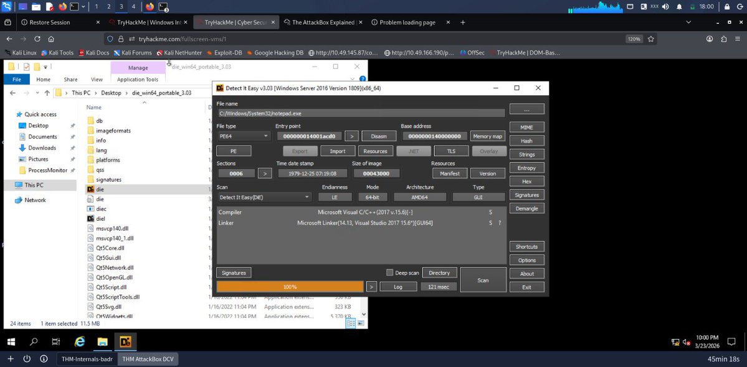Viewport: 747px width, 367px height.
Task: Open the Entropy view
Action: coord(526,168)
